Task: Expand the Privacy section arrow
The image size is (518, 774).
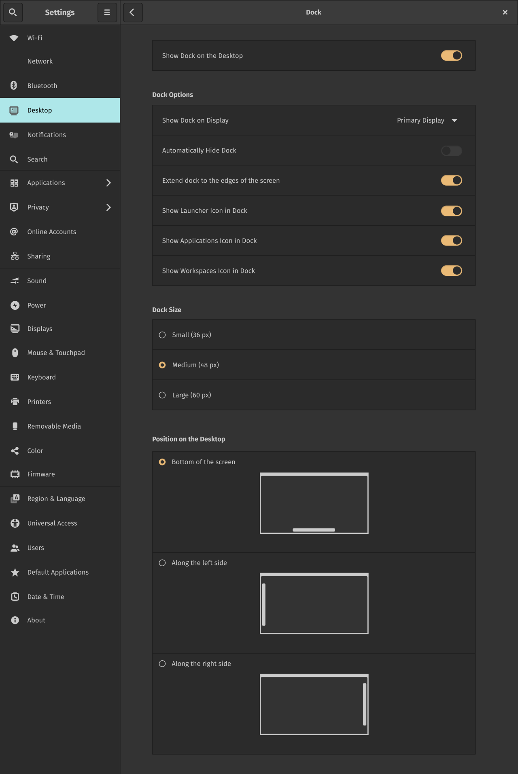Action: [108, 207]
